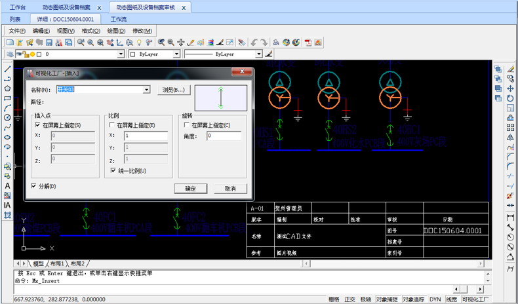Click the Save icon in toolbar
The height and width of the screenshot is (304, 518).
[50, 43]
